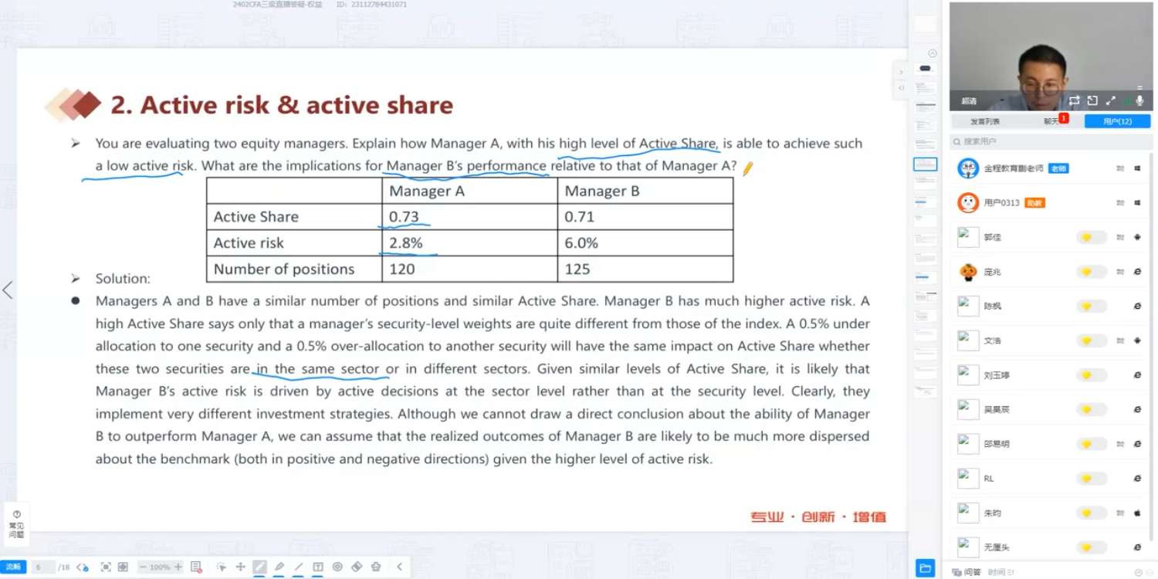
Task: Click the 全程教育删老师 avatar
Action: click(x=968, y=168)
